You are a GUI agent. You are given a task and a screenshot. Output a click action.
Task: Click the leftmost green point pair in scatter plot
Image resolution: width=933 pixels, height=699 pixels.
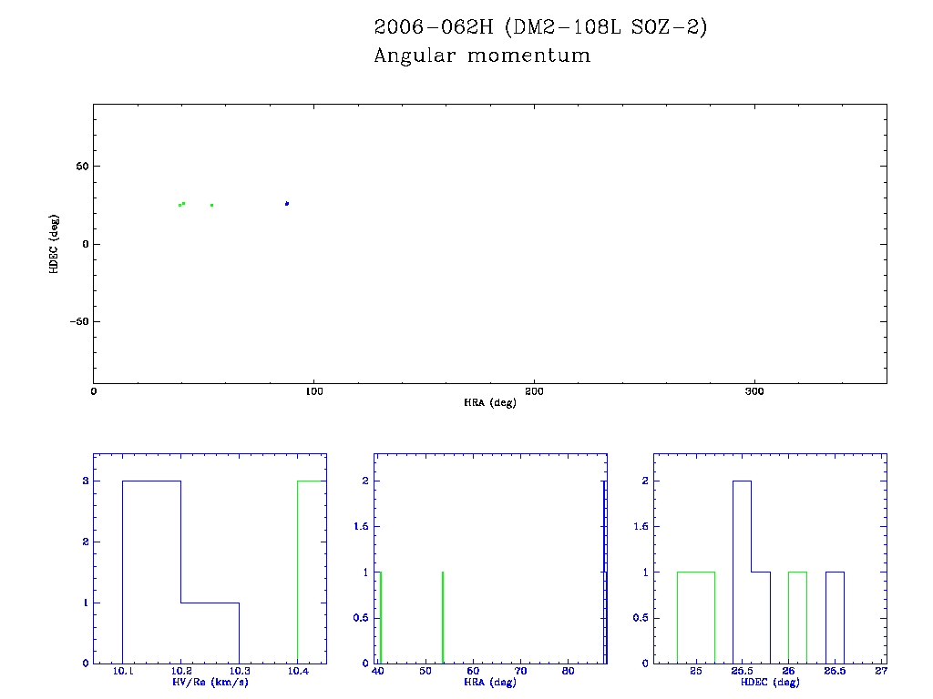[x=182, y=205]
